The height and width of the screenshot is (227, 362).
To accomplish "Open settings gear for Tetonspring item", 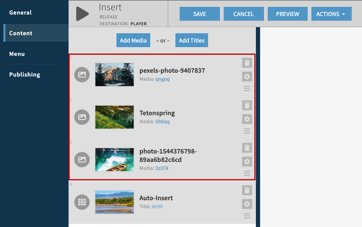I will click(x=247, y=119).
